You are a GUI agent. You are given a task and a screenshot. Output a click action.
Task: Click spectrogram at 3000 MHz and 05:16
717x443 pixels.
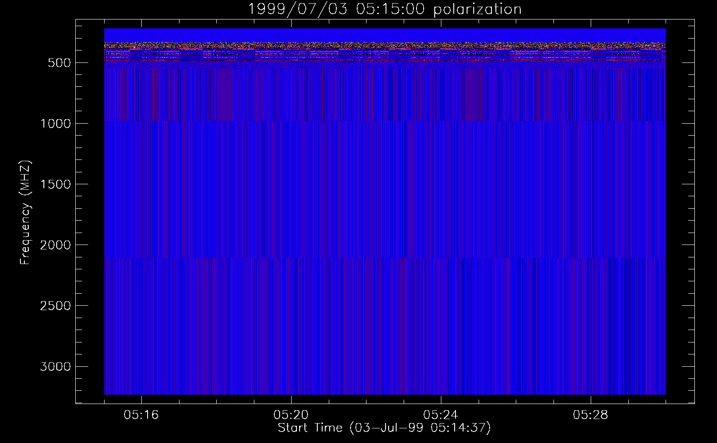coord(141,366)
